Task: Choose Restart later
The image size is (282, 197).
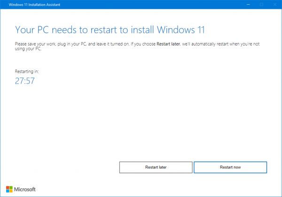Action: (156, 167)
